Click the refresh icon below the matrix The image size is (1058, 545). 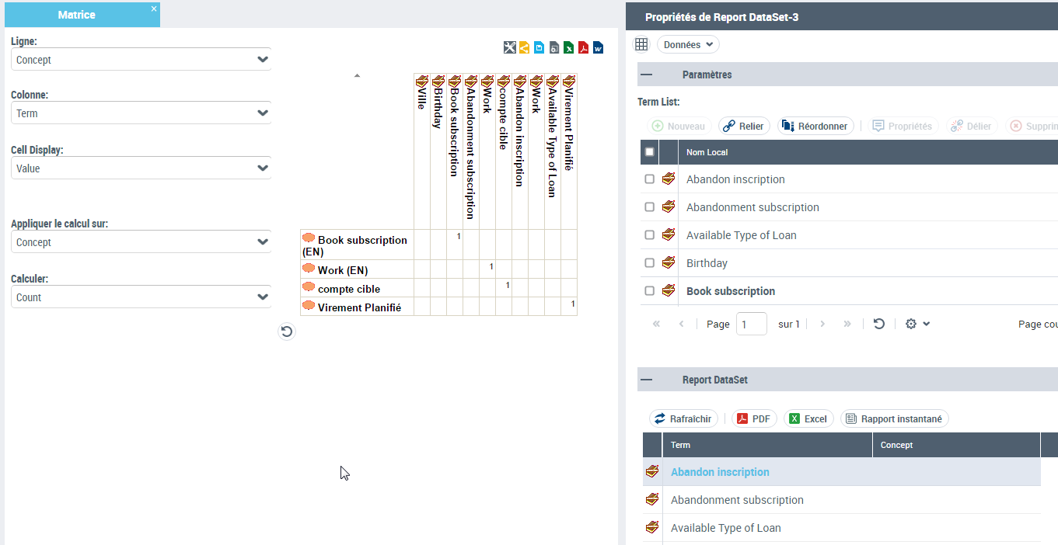click(x=287, y=332)
